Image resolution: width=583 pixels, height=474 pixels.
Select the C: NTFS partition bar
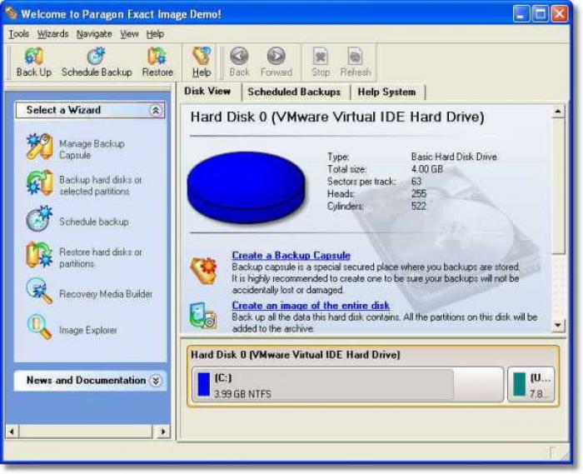[347, 385]
